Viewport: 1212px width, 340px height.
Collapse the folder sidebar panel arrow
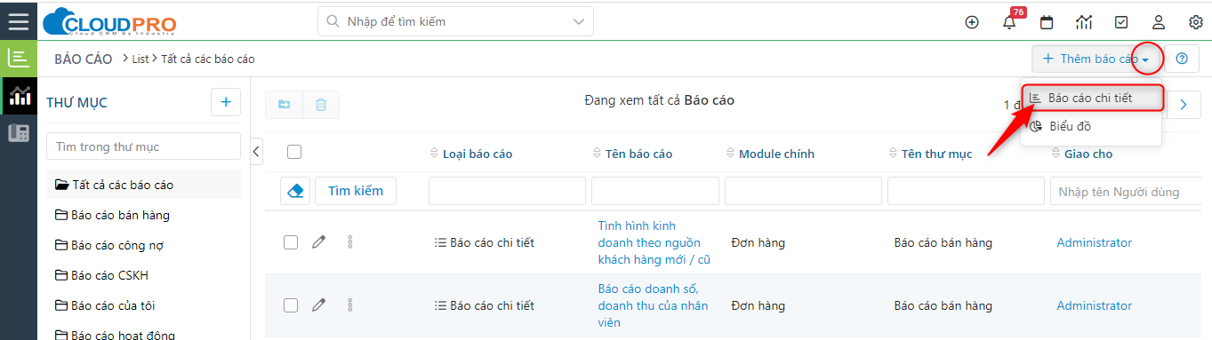click(257, 151)
